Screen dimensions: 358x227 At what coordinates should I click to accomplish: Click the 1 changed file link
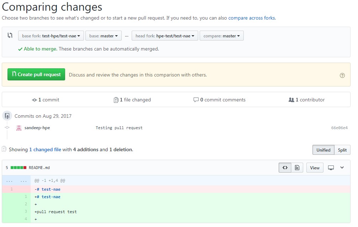pos(45,149)
